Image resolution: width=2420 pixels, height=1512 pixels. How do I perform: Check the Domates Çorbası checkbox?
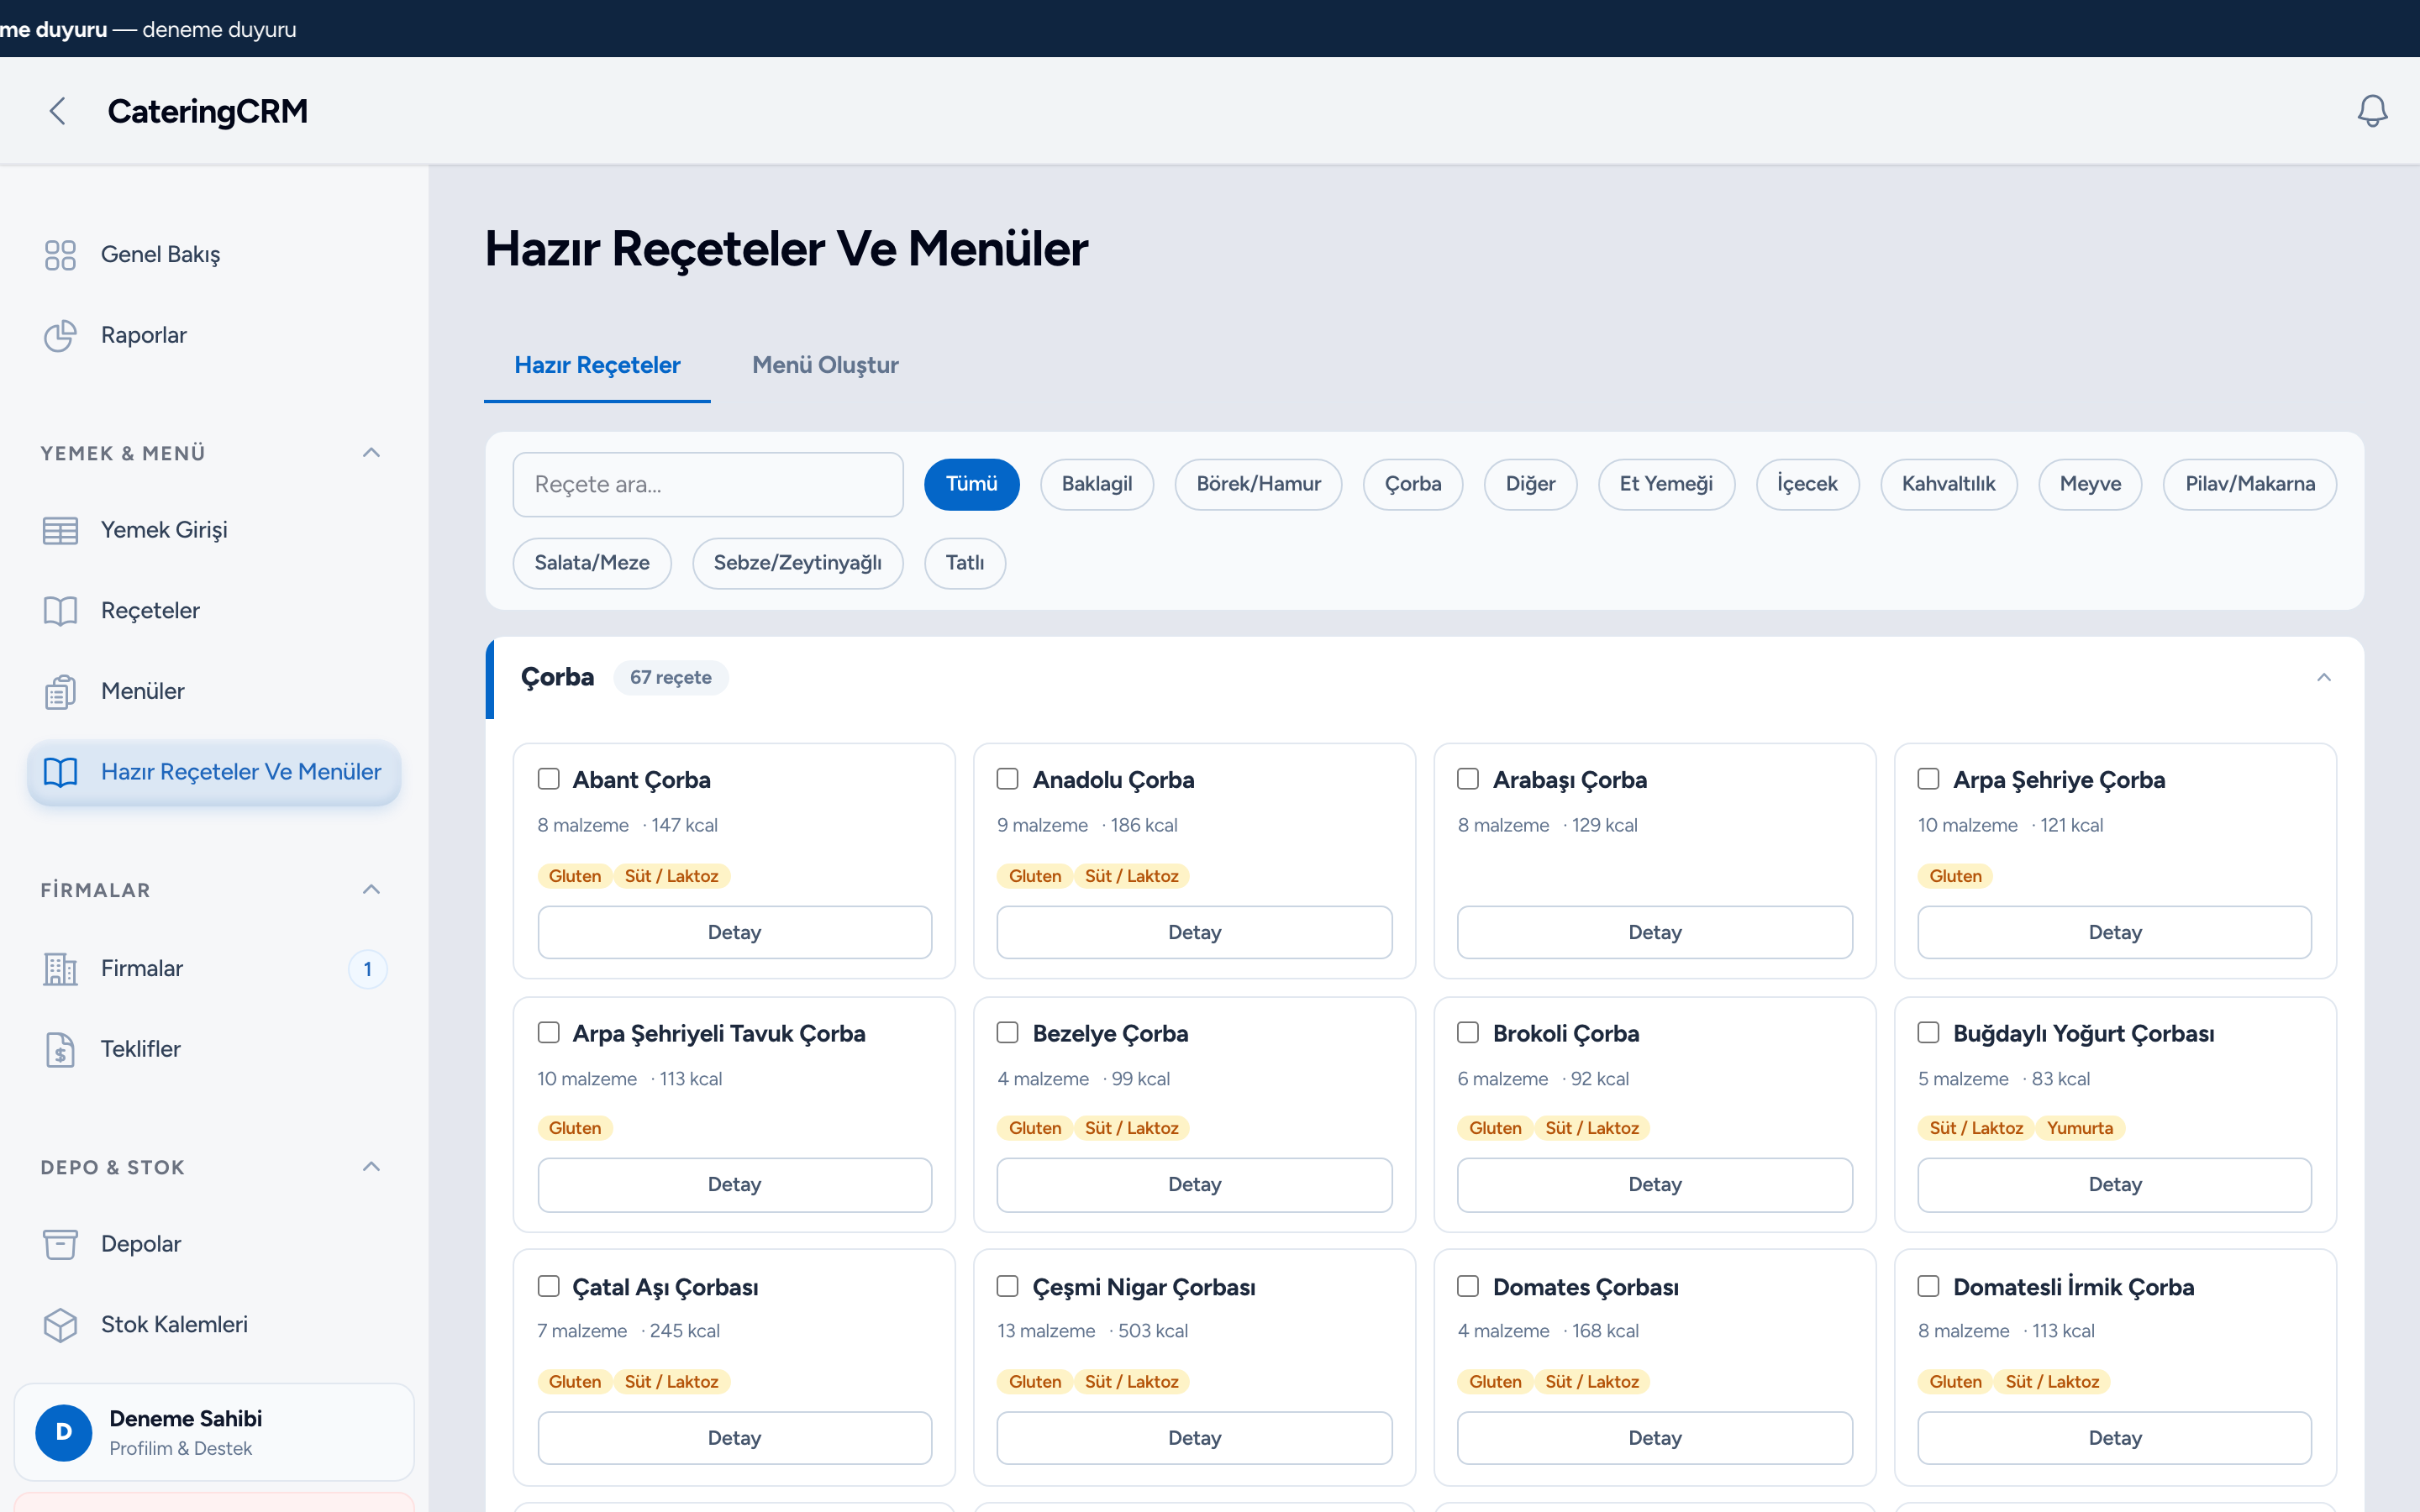1468,1286
